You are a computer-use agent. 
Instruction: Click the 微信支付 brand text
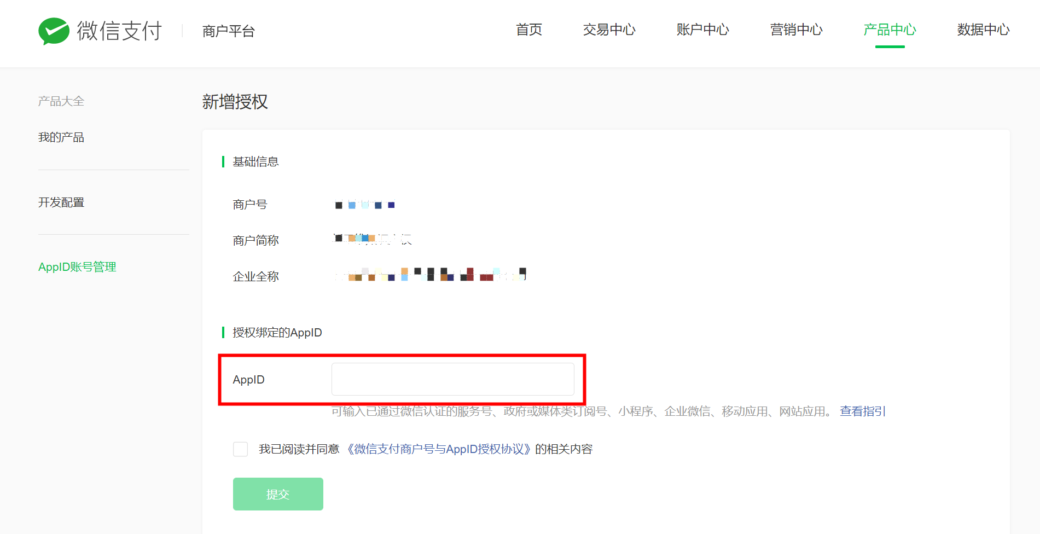pos(119,31)
